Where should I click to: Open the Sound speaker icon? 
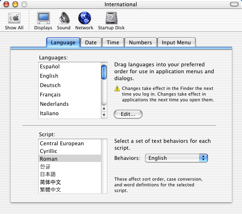tap(64, 18)
